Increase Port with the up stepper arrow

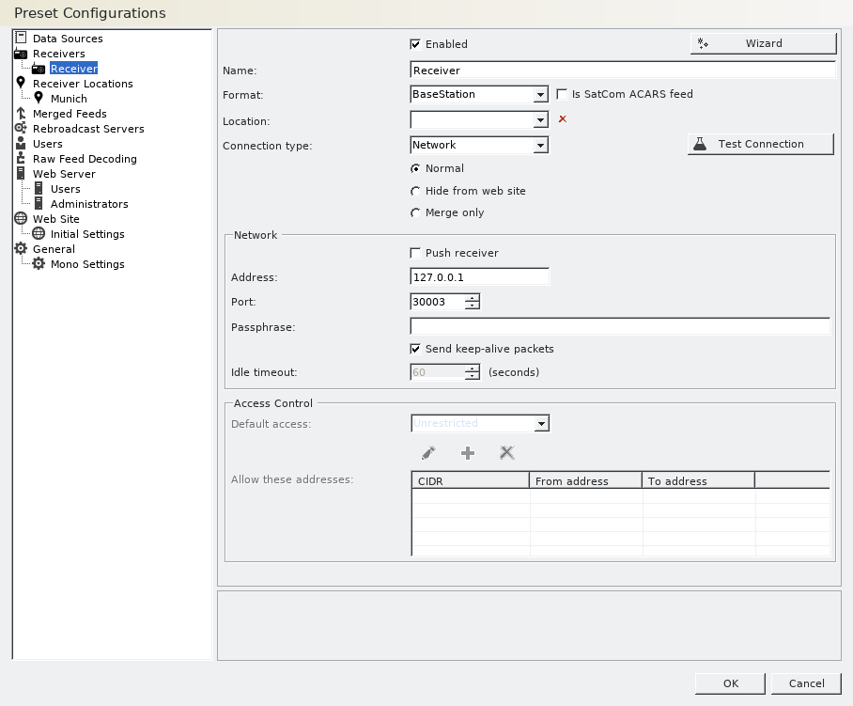(471, 298)
